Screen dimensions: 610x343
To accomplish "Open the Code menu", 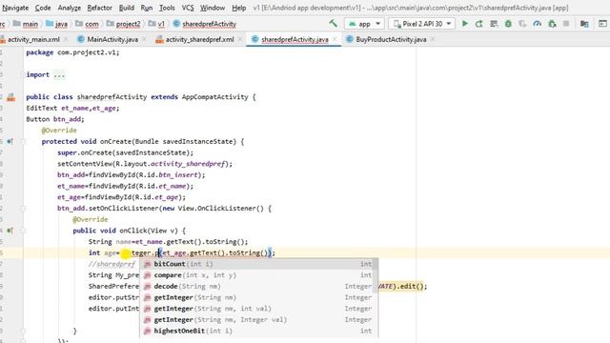I will pos(43,8).
